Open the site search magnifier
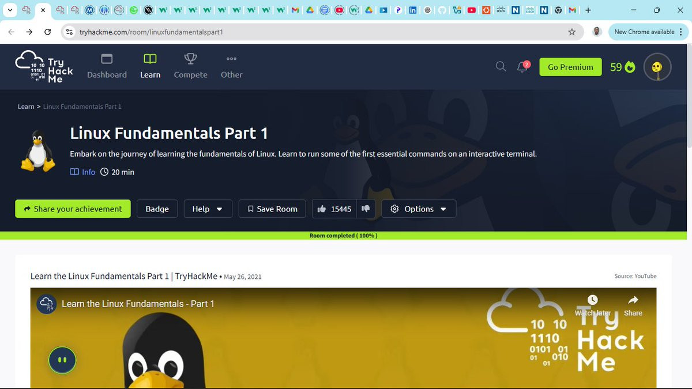 pyautogui.click(x=501, y=67)
